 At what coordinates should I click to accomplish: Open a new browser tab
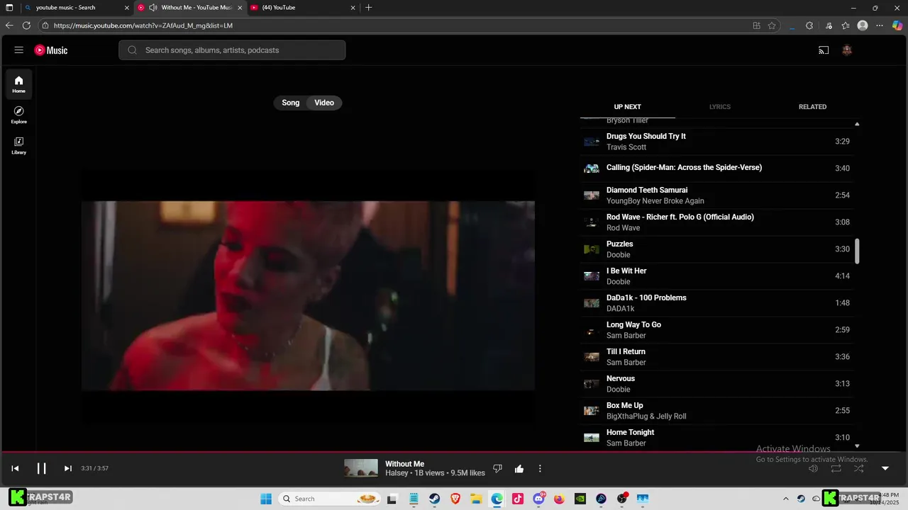pos(368,8)
